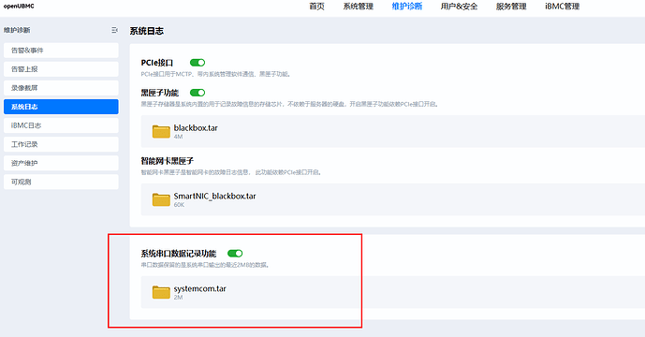Toggle the 黑匣子功能 switch
The width and height of the screenshot is (645, 337).
coord(198,93)
